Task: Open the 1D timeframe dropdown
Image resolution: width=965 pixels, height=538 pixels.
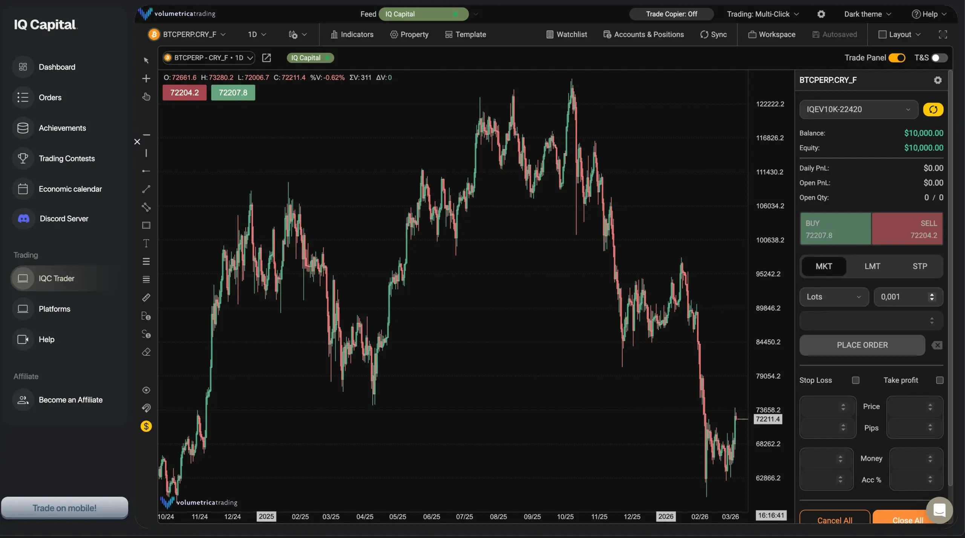Action: [257, 35]
